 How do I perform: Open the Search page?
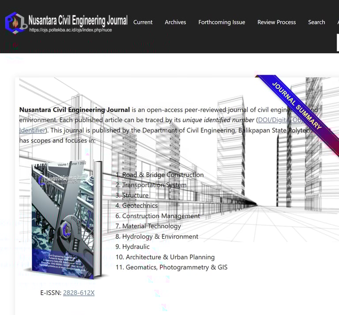316,22
